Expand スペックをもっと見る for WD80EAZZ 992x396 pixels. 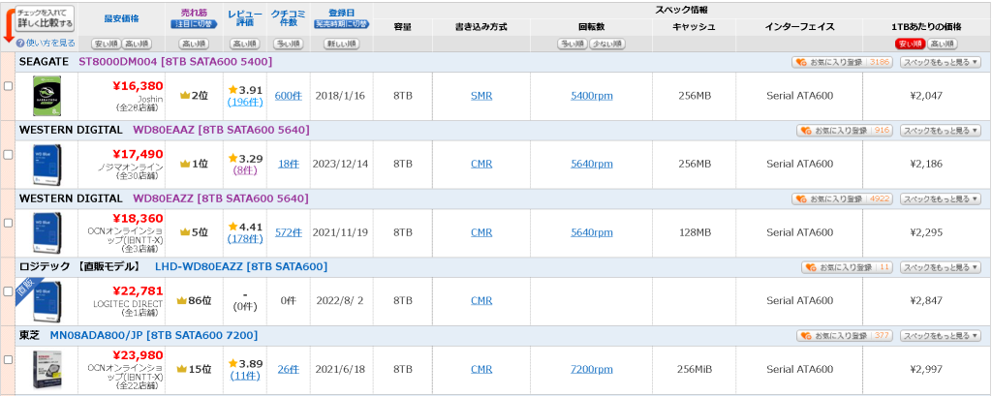940,198
